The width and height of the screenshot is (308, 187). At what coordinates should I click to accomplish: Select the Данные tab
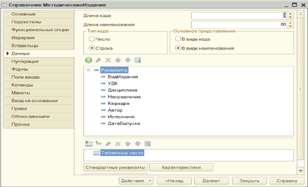click(39, 54)
